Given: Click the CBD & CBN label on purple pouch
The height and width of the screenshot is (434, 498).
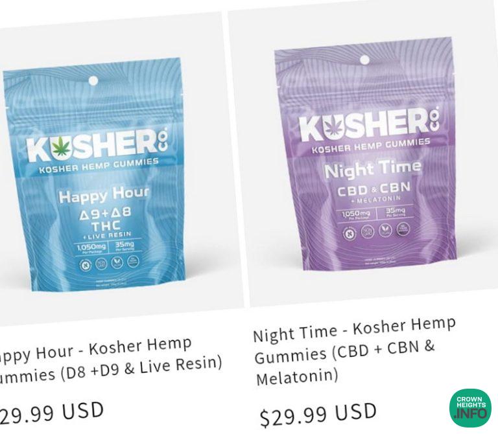Looking at the screenshot, I should [373, 189].
